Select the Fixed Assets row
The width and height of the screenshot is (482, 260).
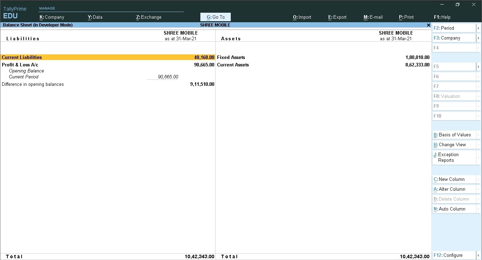(323, 57)
